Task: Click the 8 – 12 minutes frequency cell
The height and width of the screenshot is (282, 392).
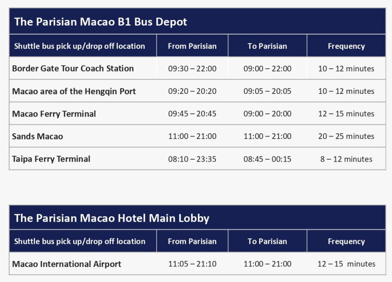Action: (x=346, y=159)
